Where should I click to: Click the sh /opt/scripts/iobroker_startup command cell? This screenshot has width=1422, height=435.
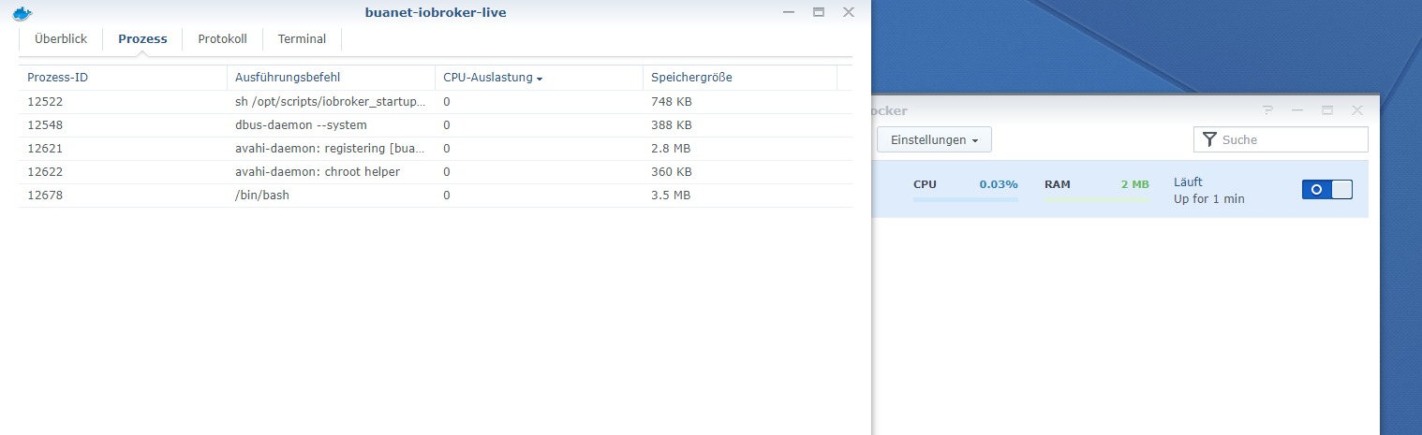tap(331, 101)
